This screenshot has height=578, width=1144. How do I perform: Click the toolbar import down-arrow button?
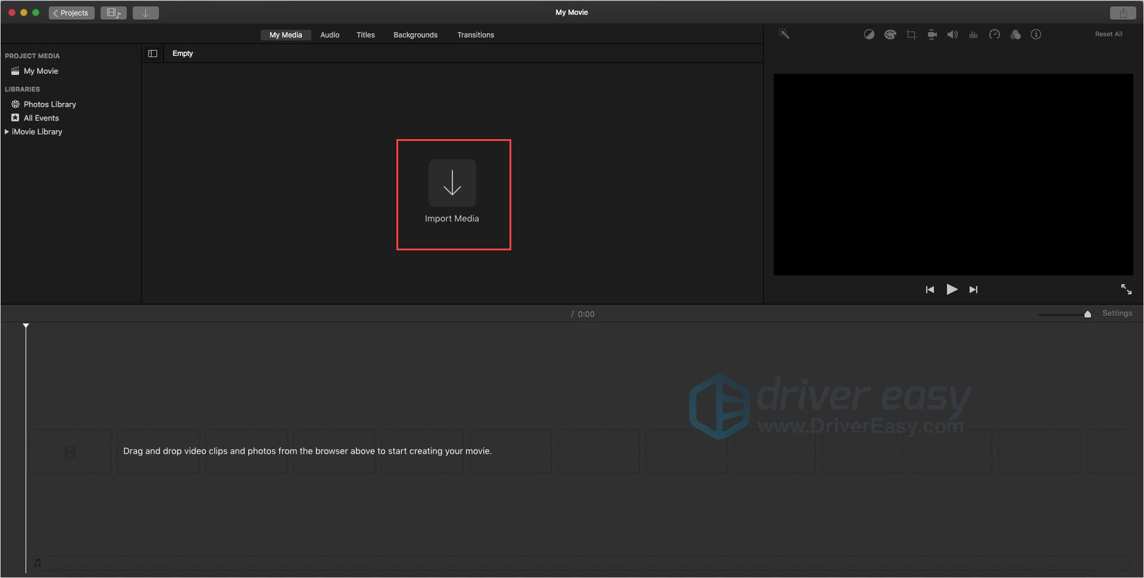pos(145,12)
